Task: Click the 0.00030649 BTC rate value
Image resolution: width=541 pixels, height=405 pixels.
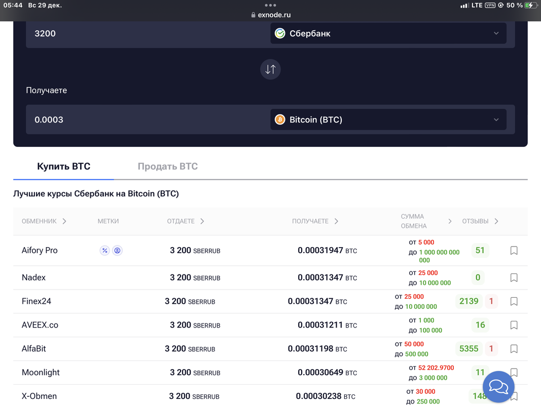Action: pos(327,373)
